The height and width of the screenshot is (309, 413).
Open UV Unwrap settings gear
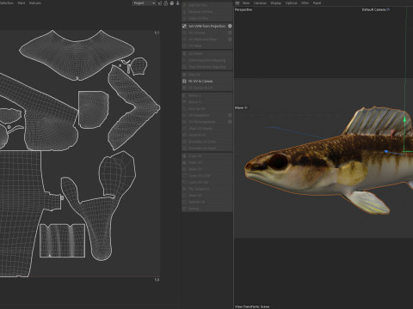click(230, 33)
